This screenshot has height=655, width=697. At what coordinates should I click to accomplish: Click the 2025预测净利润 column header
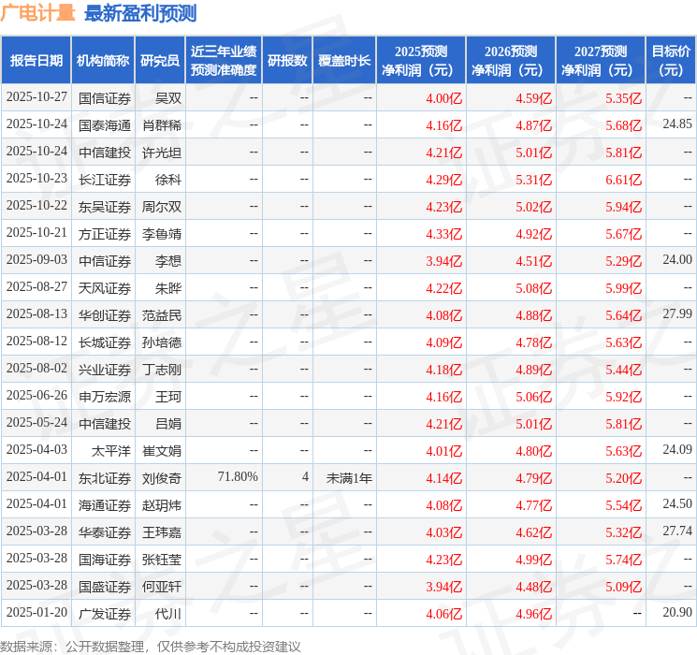[x=421, y=60]
